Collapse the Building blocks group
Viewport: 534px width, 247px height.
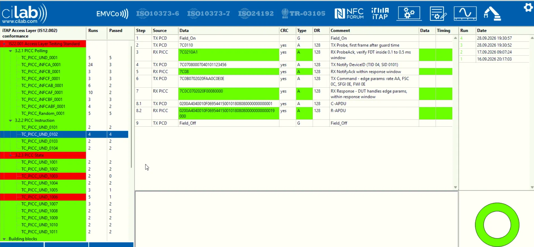(4, 239)
